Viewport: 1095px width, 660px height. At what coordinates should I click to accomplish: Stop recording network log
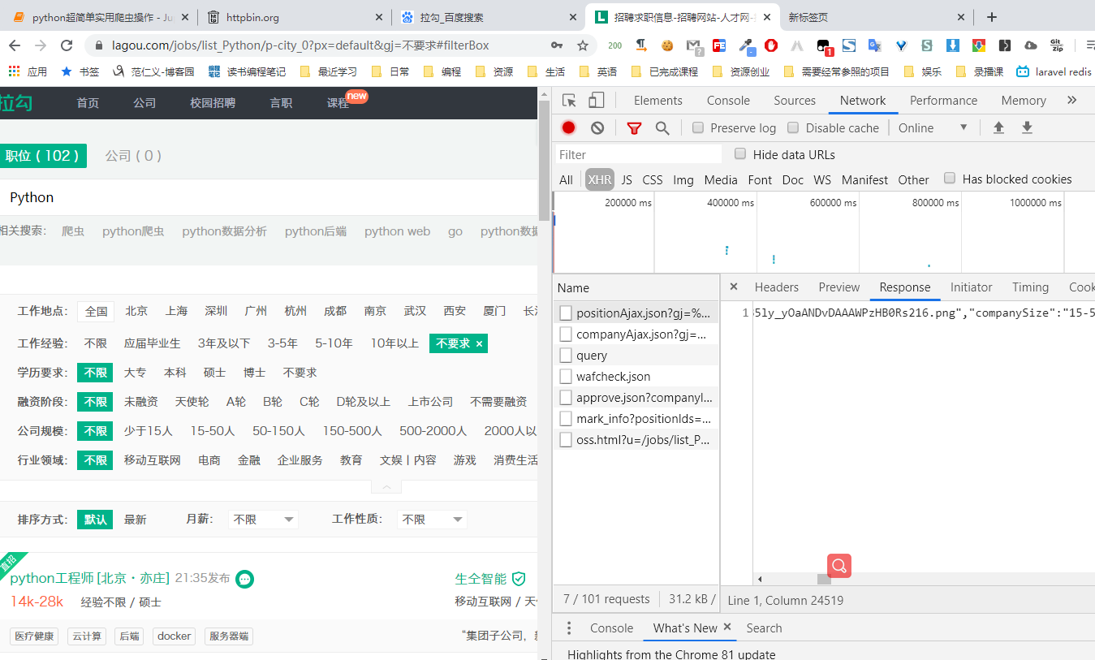pyautogui.click(x=569, y=127)
